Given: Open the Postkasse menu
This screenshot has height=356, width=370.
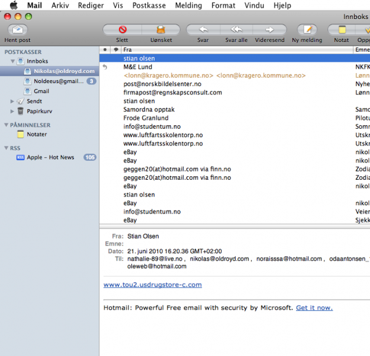Looking at the screenshot, I should (x=149, y=5).
